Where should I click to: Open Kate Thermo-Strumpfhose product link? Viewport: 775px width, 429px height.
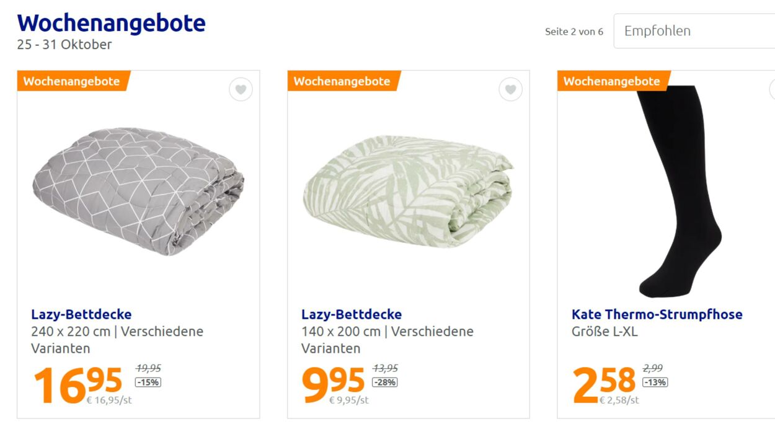click(657, 314)
